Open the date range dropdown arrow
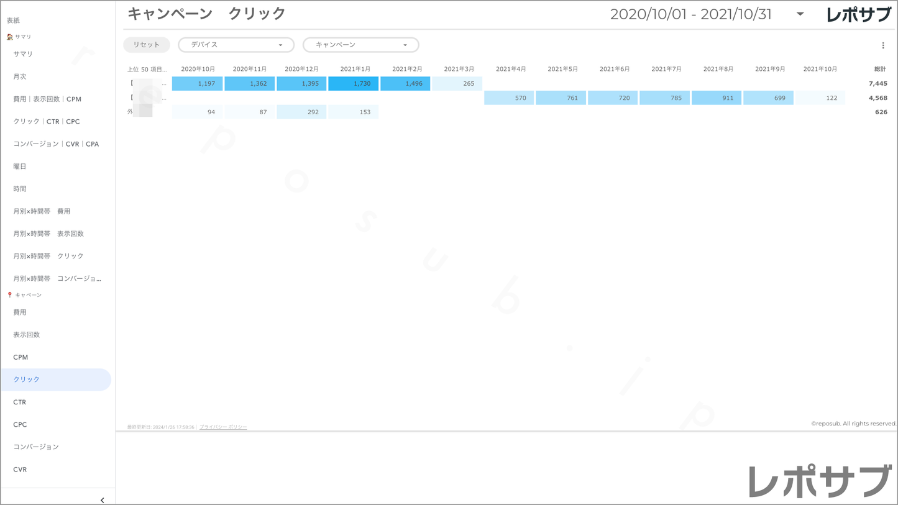The image size is (898, 505). coord(800,14)
